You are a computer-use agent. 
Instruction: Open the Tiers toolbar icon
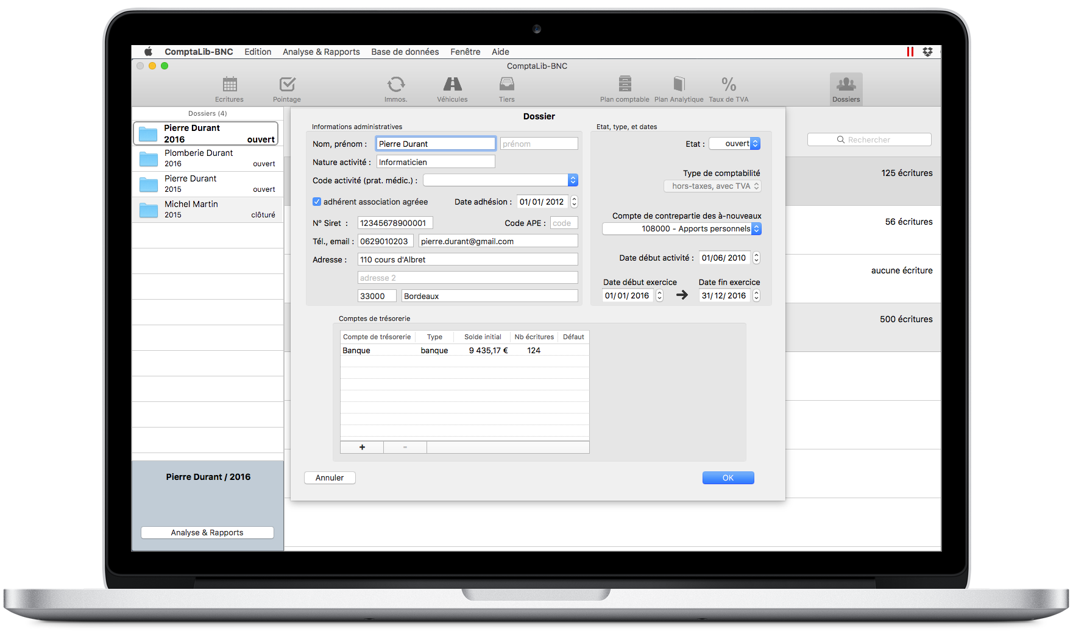click(x=506, y=89)
